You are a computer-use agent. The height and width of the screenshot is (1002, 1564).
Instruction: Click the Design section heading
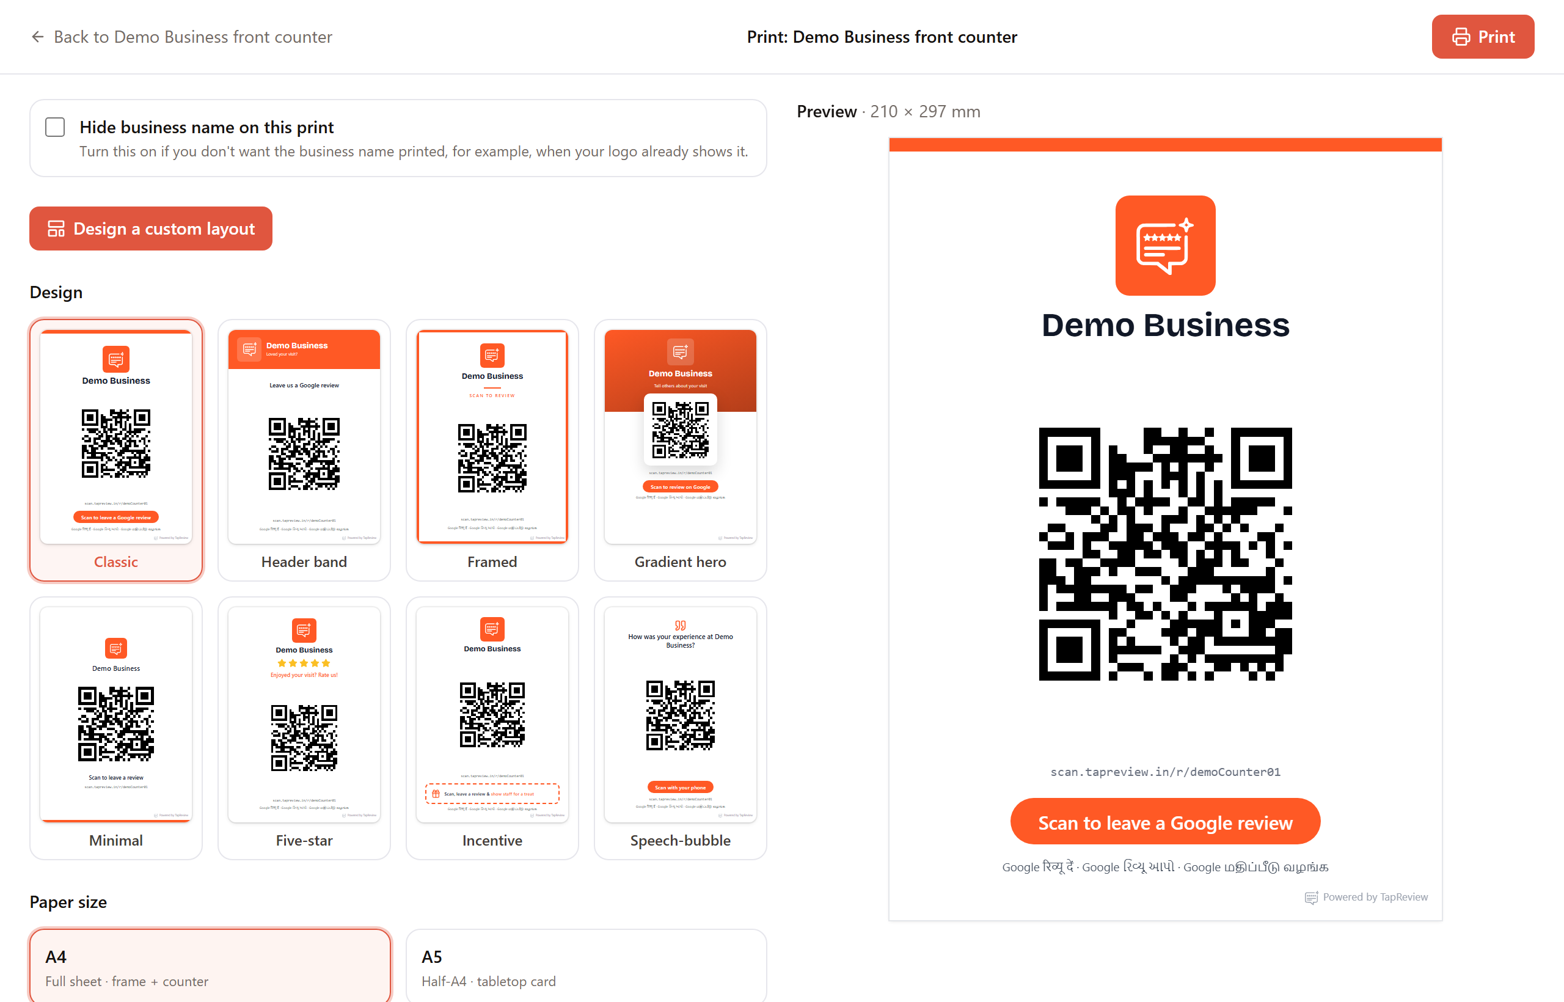57,292
